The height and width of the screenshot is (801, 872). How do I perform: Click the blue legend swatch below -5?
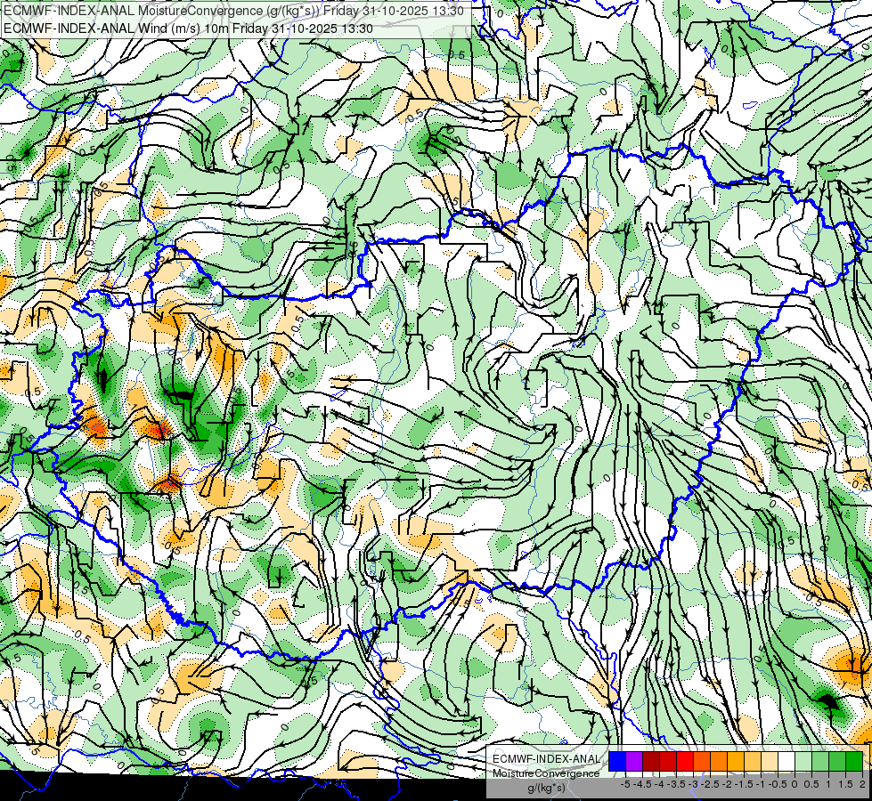[617, 762]
